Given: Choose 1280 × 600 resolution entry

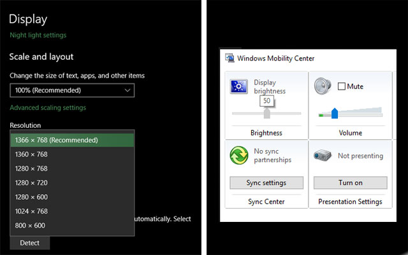Looking at the screenshot, I should (72, 197).
